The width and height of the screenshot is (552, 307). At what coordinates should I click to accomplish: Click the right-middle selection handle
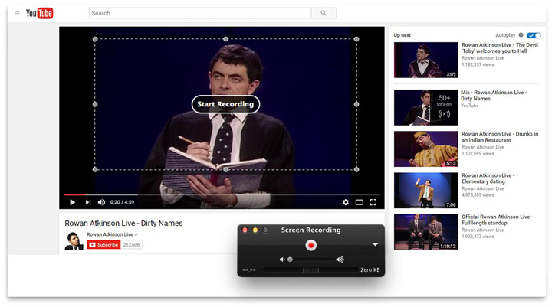(x=356, y=104)
